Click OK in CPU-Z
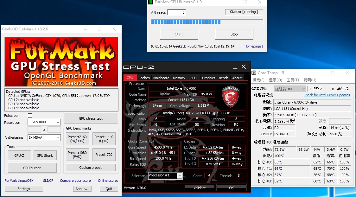Viewport: 356px width, 197px height. pyautogui.click(x=231, y=188)
